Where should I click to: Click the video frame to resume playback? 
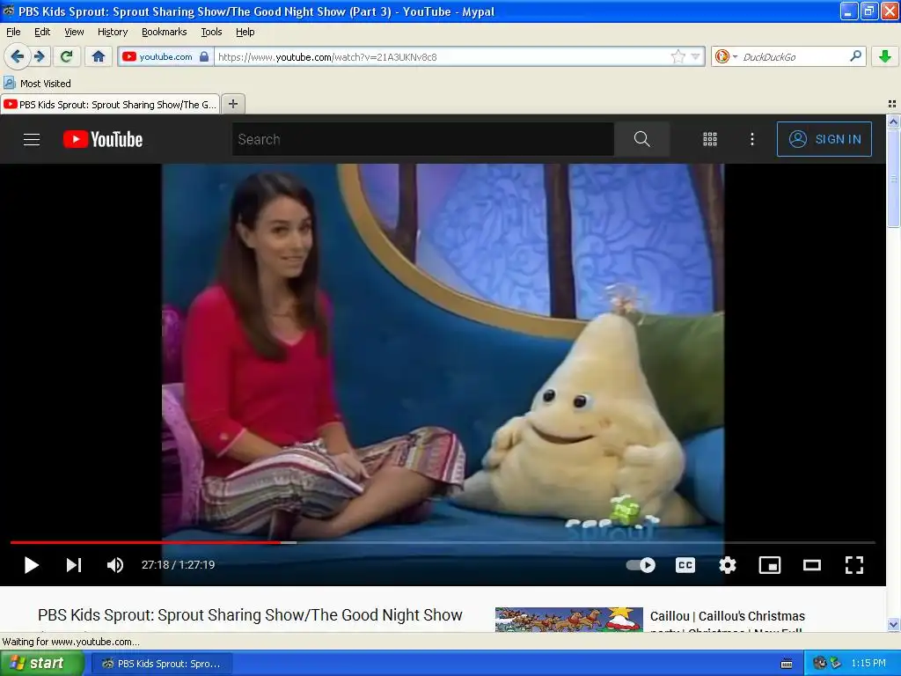pyautogui.click(x=443, y=350)
